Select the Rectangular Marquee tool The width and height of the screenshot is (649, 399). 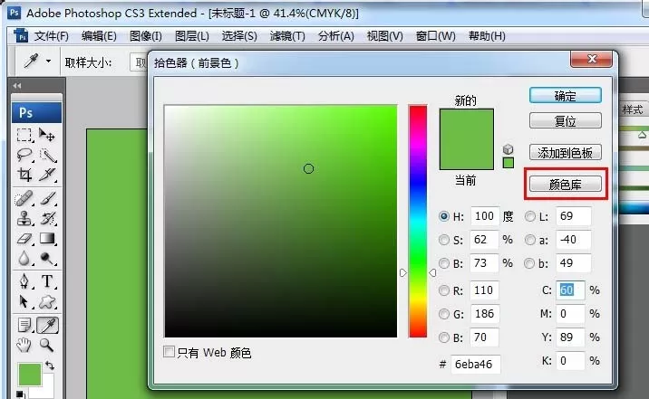pos(24,135)
